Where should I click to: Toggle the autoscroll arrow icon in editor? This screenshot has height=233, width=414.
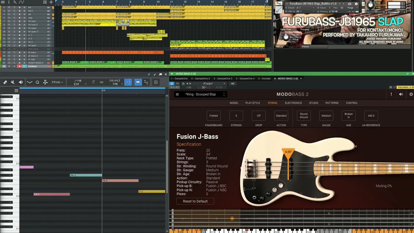138,82
